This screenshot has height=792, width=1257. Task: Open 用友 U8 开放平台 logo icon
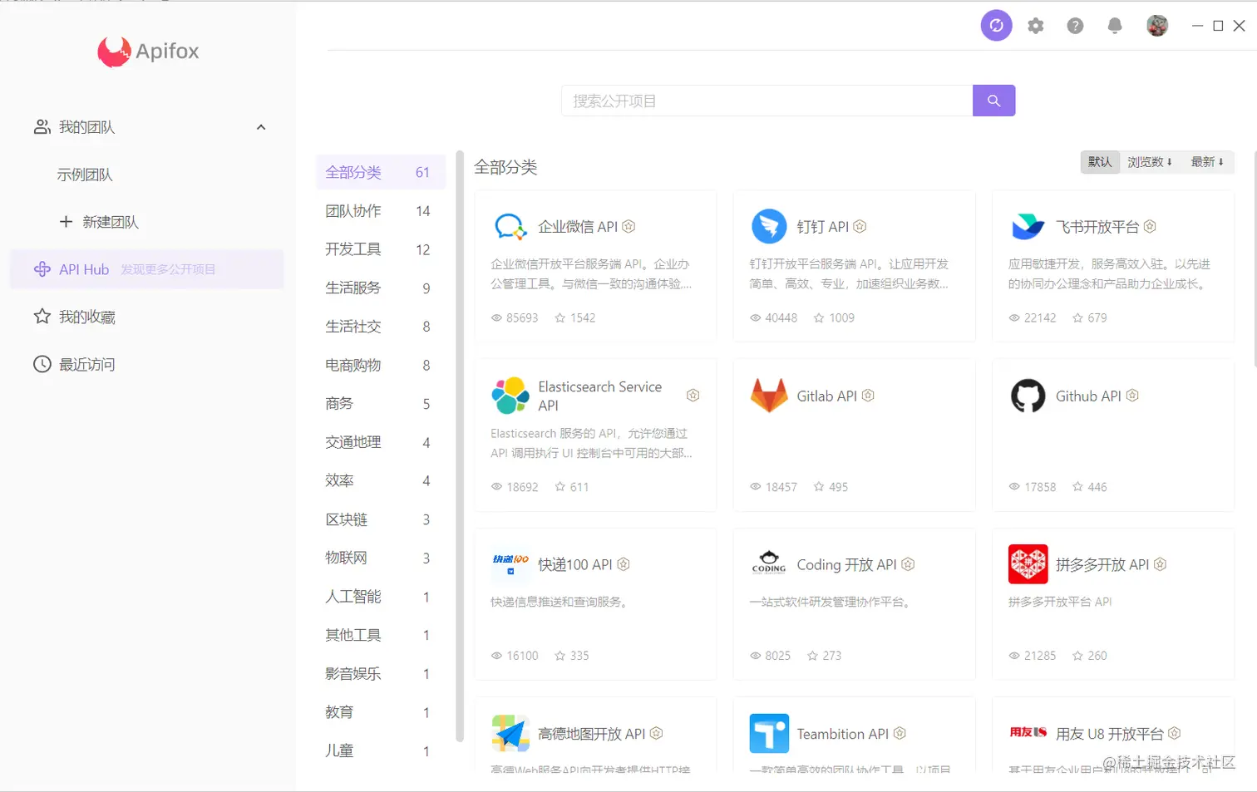tap(1028, 732)
